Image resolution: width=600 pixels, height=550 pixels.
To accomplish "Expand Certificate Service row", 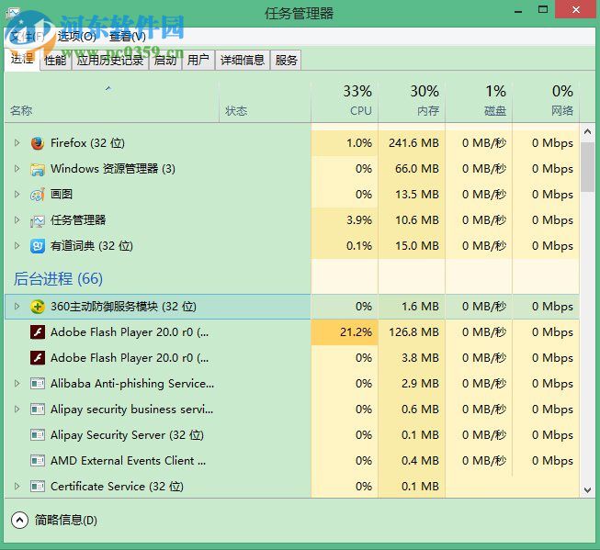I will 17,486.
